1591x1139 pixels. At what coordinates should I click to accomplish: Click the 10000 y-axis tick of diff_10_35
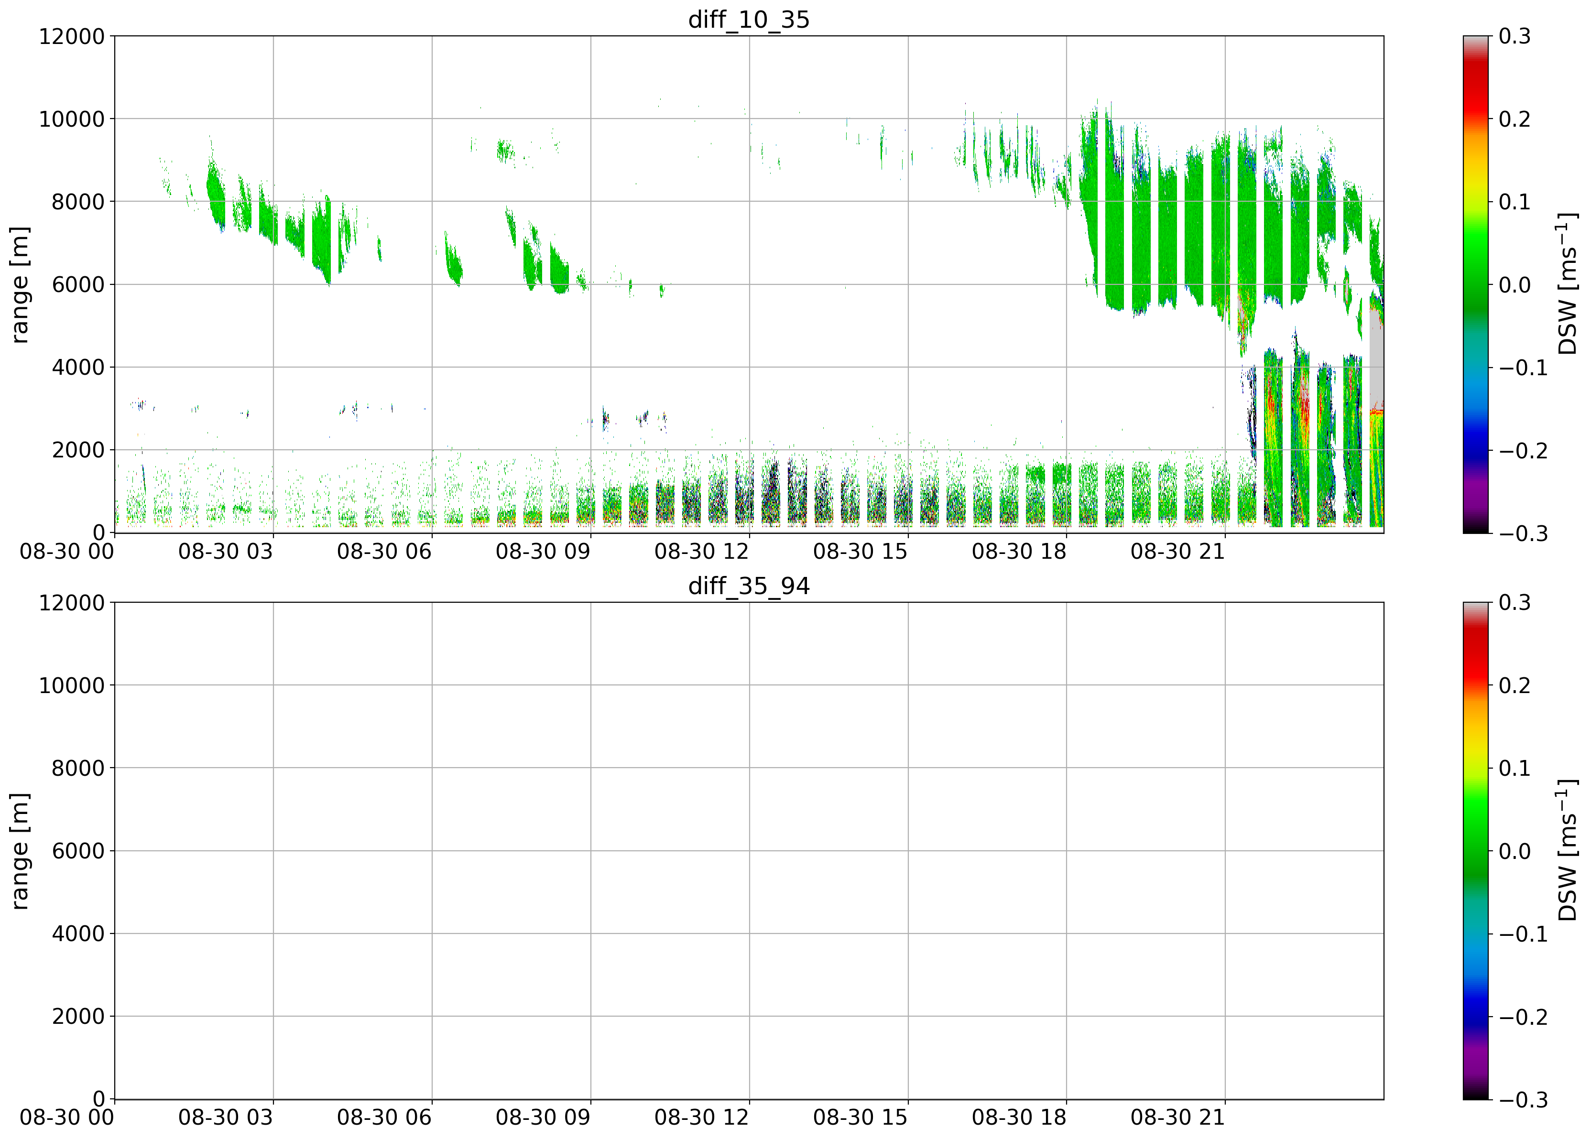click(x=71, y=119)
